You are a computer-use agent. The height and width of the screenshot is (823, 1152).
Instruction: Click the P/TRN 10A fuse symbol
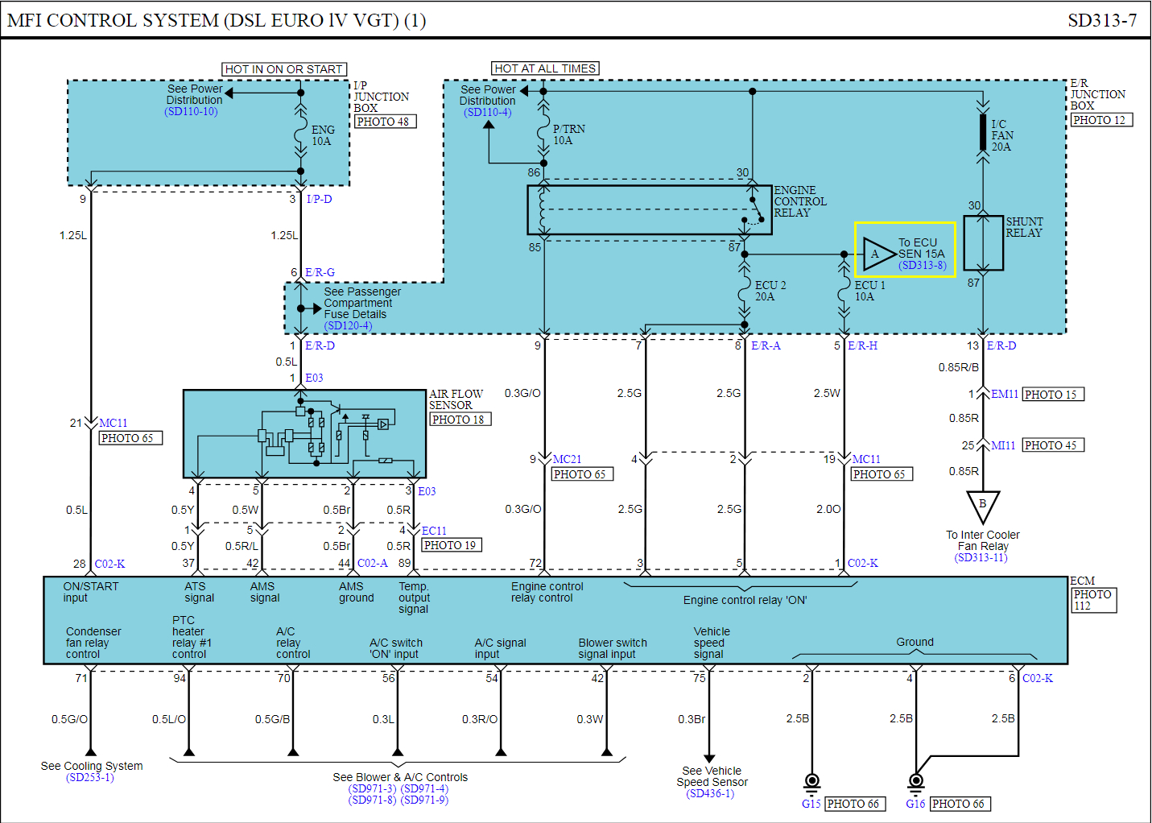(543, 127)
